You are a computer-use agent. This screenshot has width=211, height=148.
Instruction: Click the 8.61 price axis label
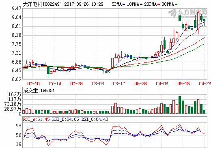coord(17,26)
